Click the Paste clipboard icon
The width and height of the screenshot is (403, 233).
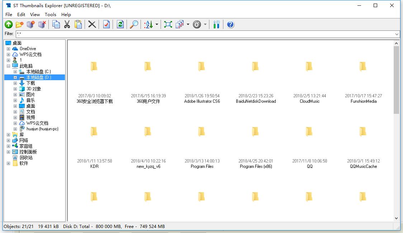(78, 24)
